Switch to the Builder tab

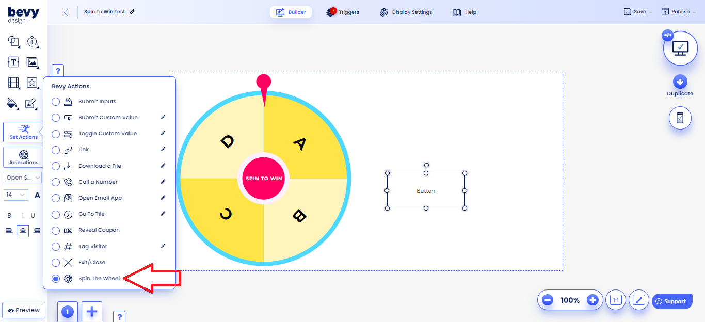(x=291, y=11)
